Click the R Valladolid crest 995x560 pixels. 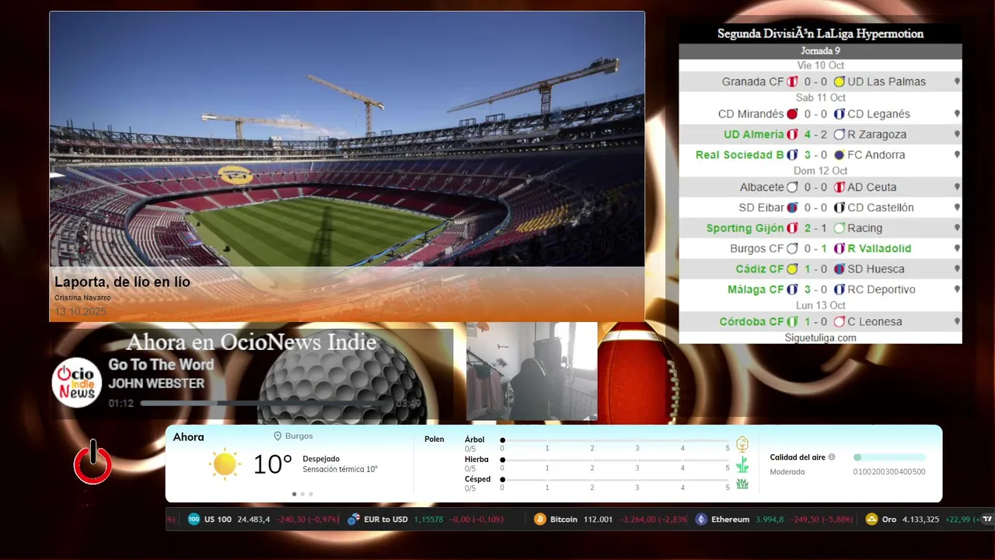click(839, 249)
